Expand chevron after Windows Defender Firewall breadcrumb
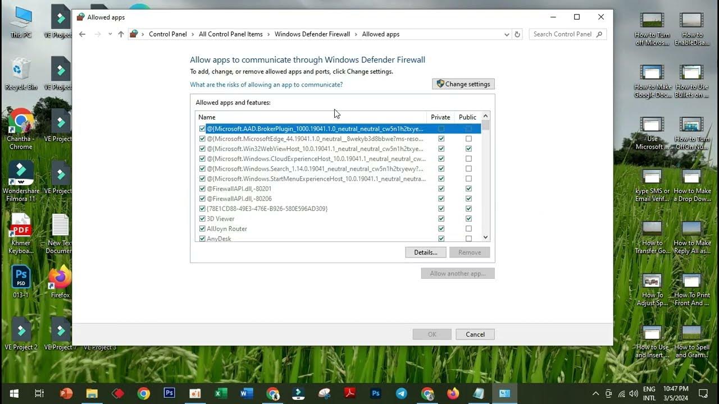This screenshot has height=404, width=719. click(x=356, y=34)
